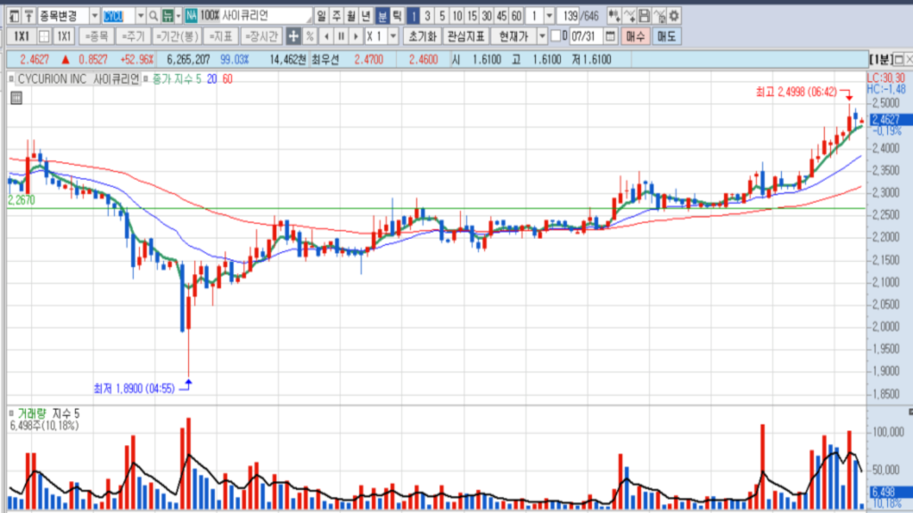The width and height of the screenshot is (913, 513).
Task: Click the first 1X1 layout button
Action: pos(21,37)
